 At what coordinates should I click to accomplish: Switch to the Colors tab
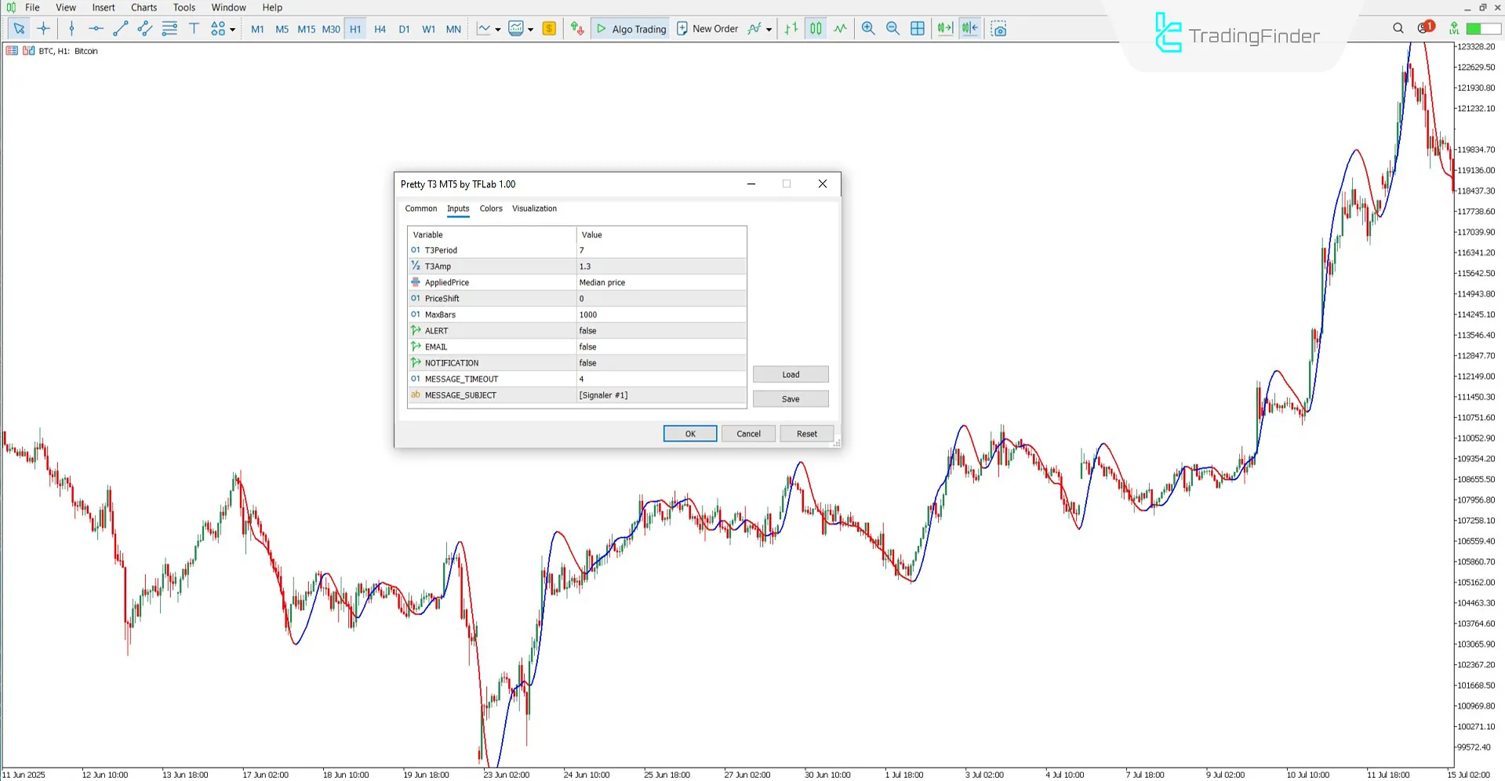(491, 209)
